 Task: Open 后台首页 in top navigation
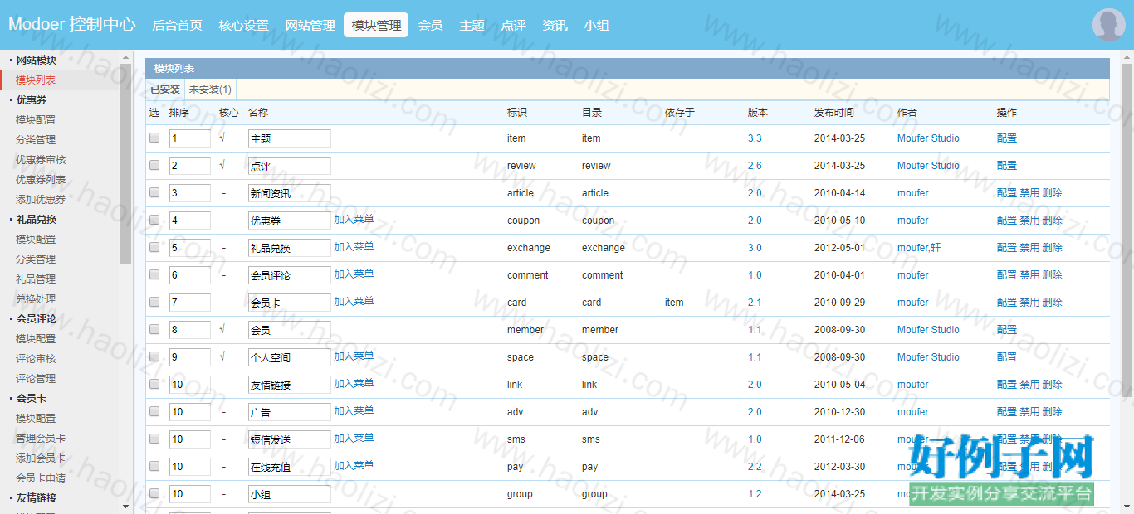[177, 26]
